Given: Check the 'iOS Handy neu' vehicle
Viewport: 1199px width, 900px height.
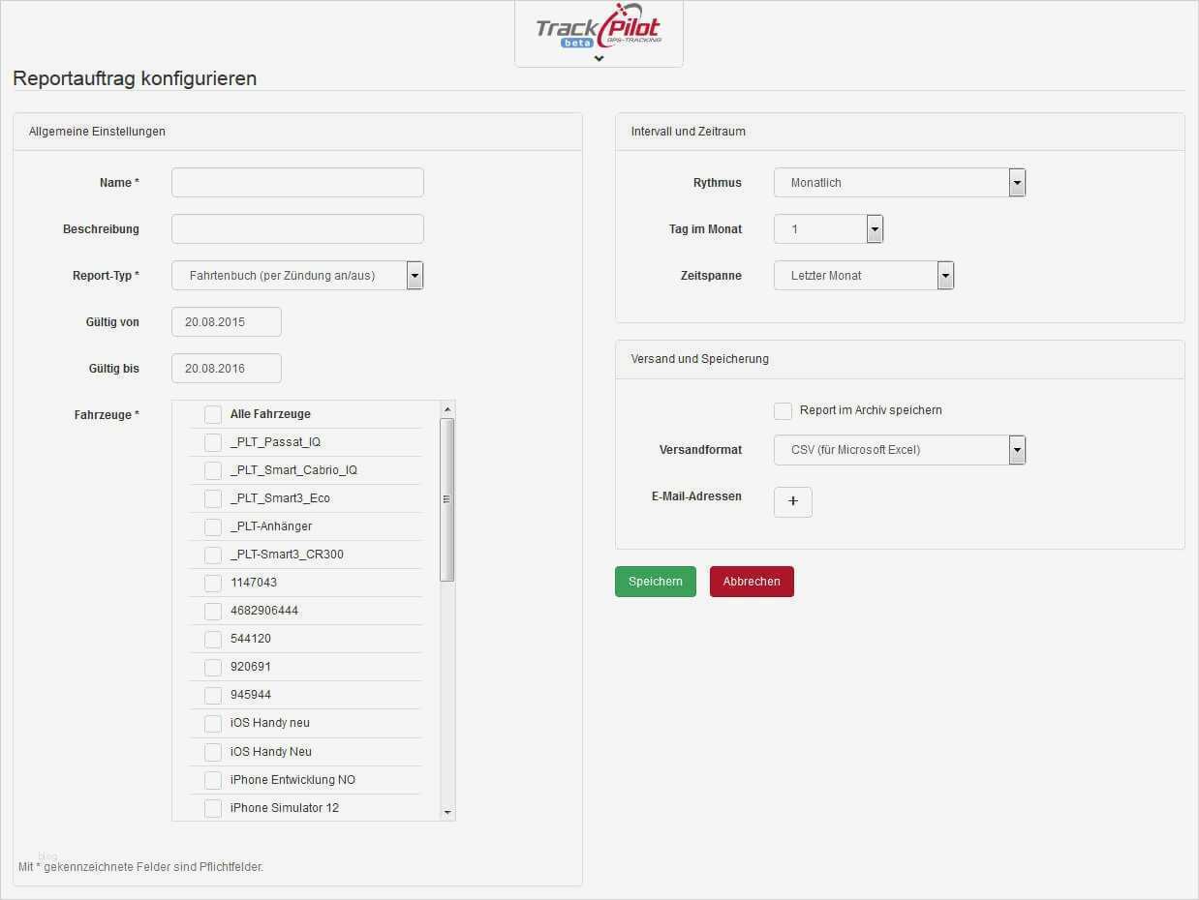Looking at the screenshot, I should [212, 723].
